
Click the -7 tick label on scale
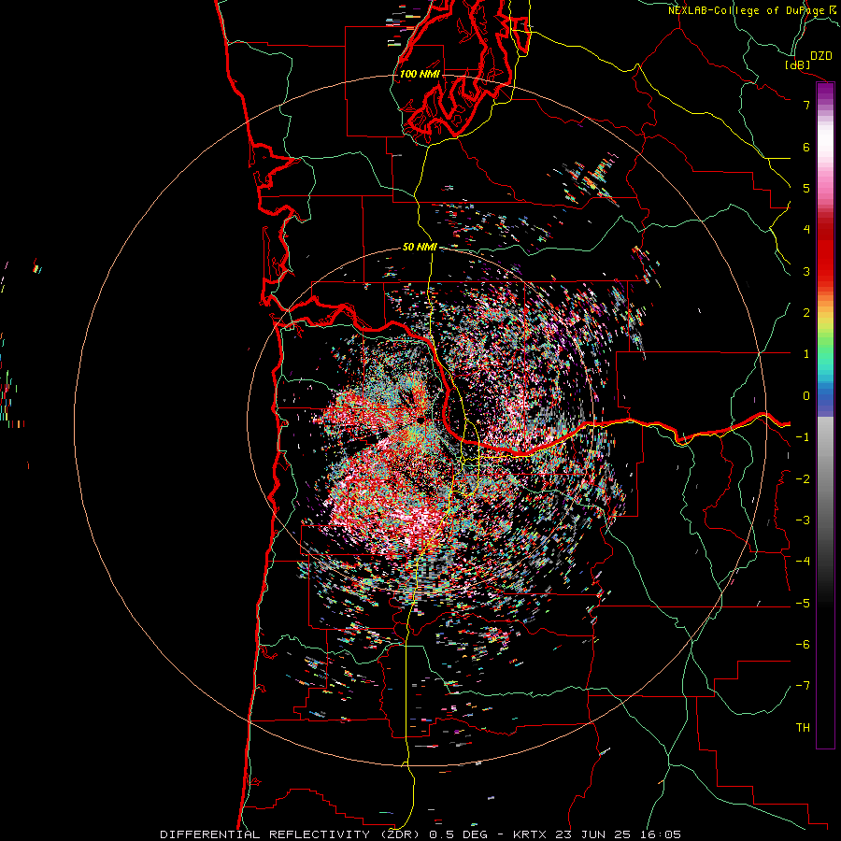(803, 686)
